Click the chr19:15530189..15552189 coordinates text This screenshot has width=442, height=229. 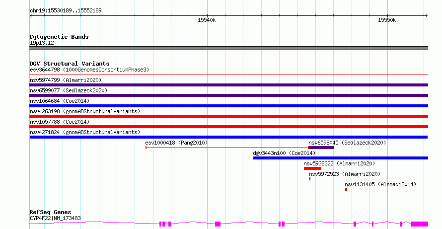coord(66,10)
